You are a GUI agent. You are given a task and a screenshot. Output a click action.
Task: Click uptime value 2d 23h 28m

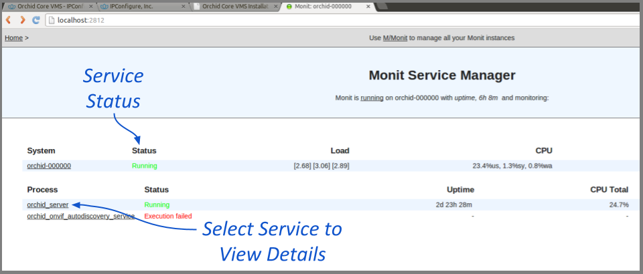click(x=455, y=204)
